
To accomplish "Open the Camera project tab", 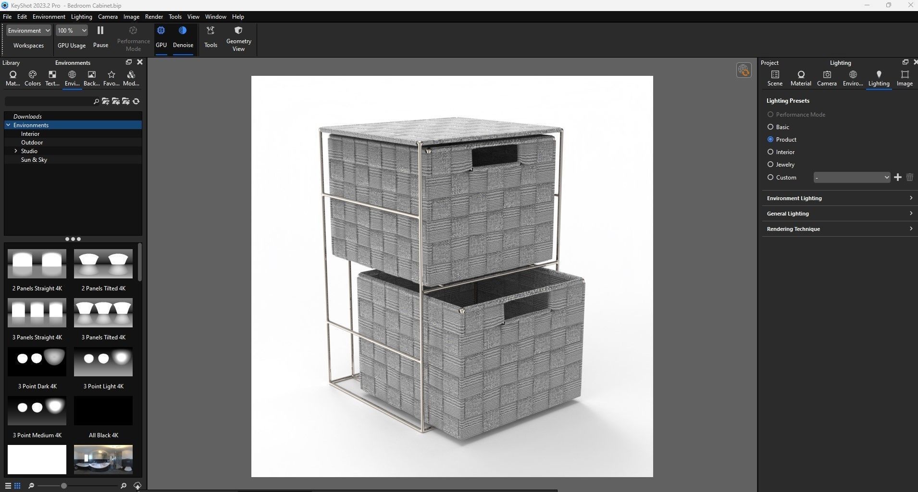I will (x=827, y=78).
